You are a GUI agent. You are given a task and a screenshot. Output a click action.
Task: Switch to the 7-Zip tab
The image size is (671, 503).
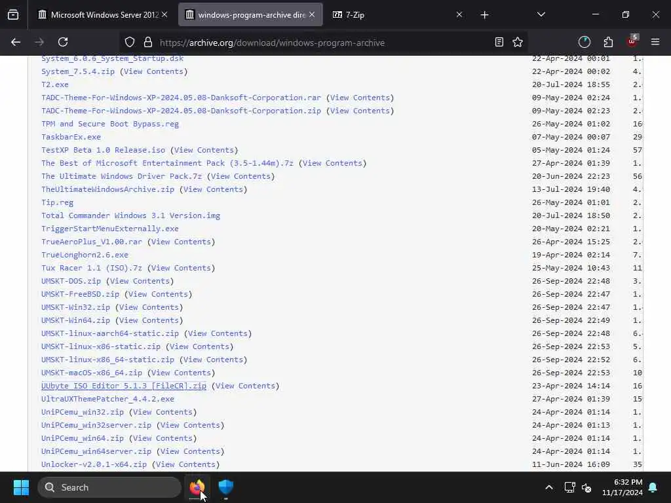click(x=398, y=14)
